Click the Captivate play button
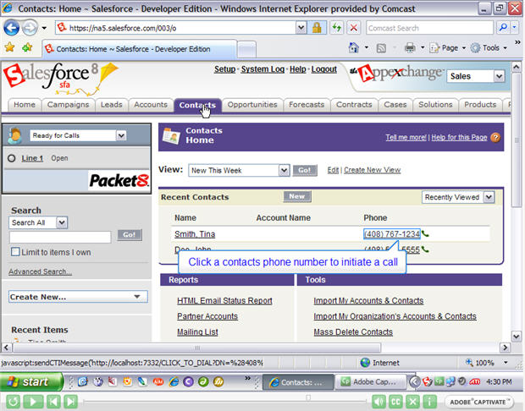This screenshot has height=411, width=525. coord(33,402)
